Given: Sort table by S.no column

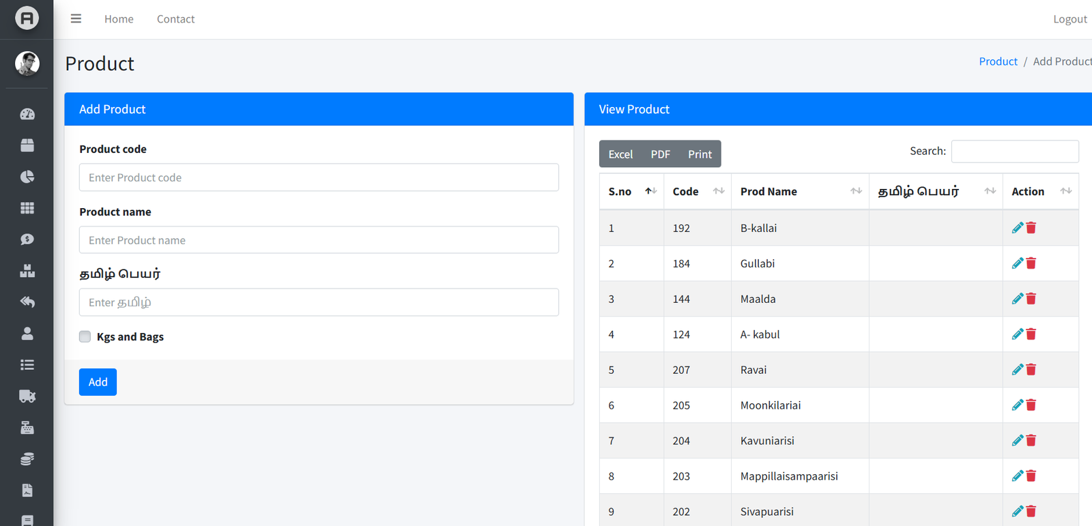Looking at the screenshot, I should [631, 192].
